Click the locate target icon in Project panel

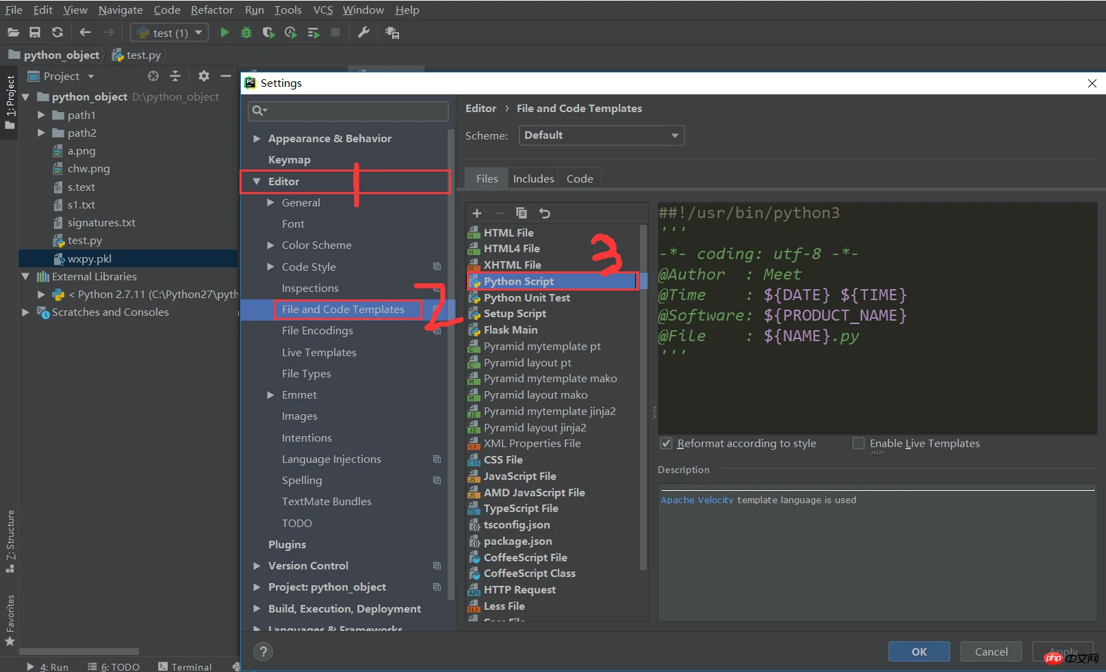[153, 76]
